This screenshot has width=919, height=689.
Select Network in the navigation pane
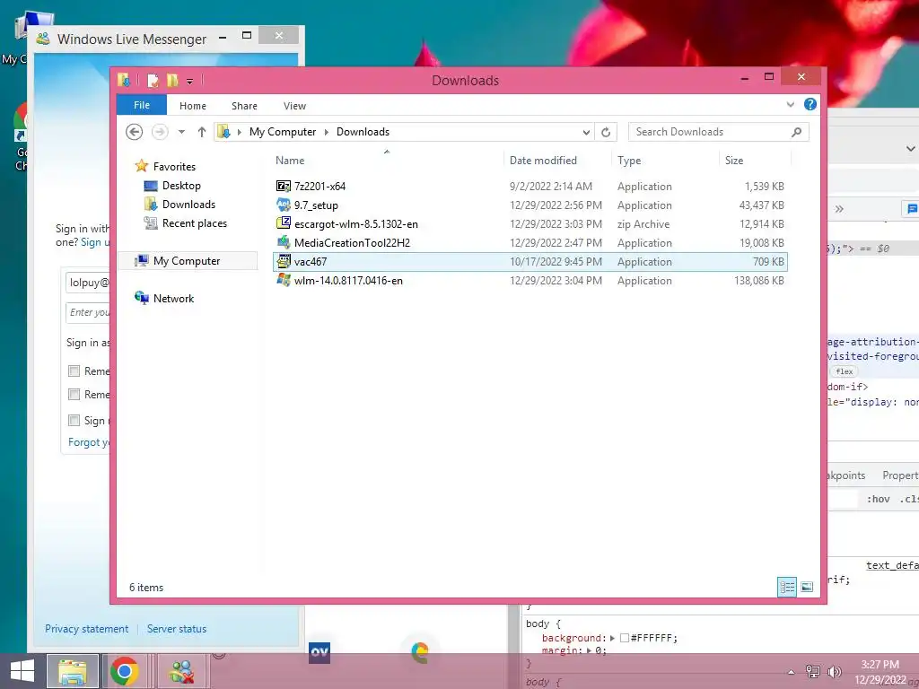tap(173, 298)
